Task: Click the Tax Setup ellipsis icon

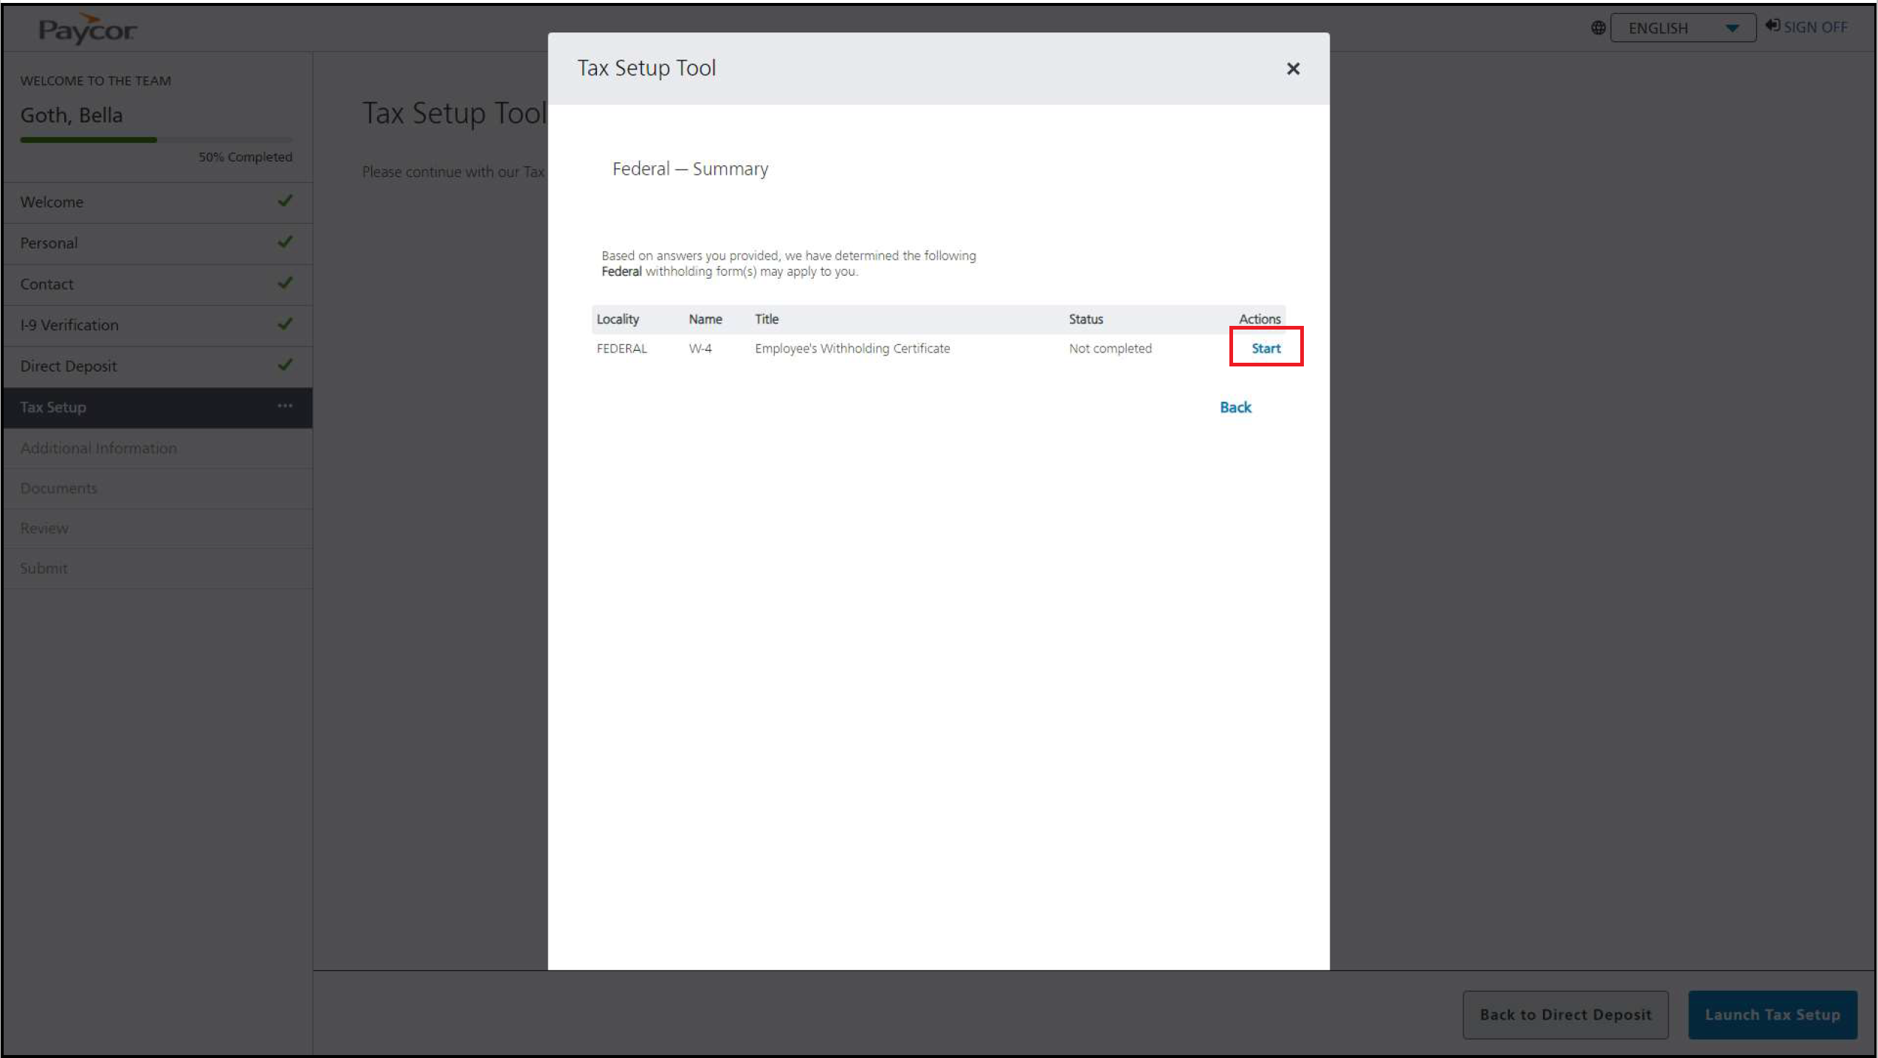Action: pyautogui.click(x=285, y=406)
